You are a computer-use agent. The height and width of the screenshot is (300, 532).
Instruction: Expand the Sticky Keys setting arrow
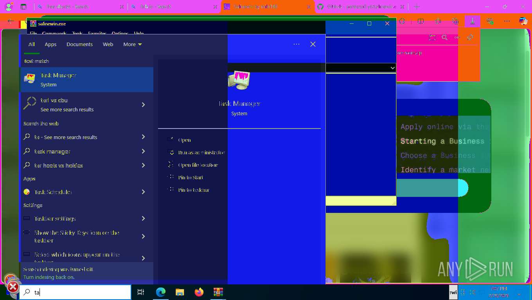[143, 236]
